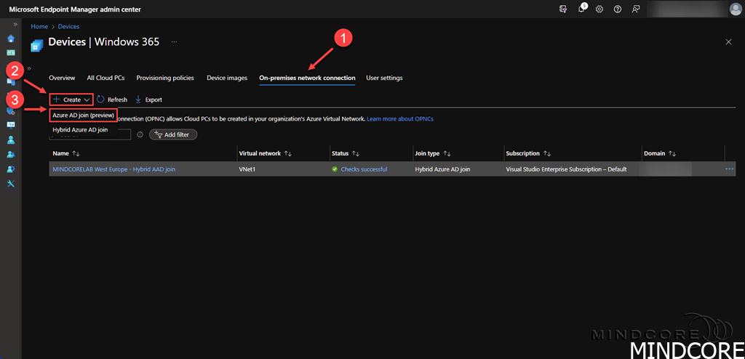Switch to the Provisioning policies tab

(164, 78)
